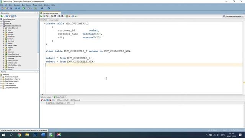
Task: Expand the System connection node
Action: point(1,21)
